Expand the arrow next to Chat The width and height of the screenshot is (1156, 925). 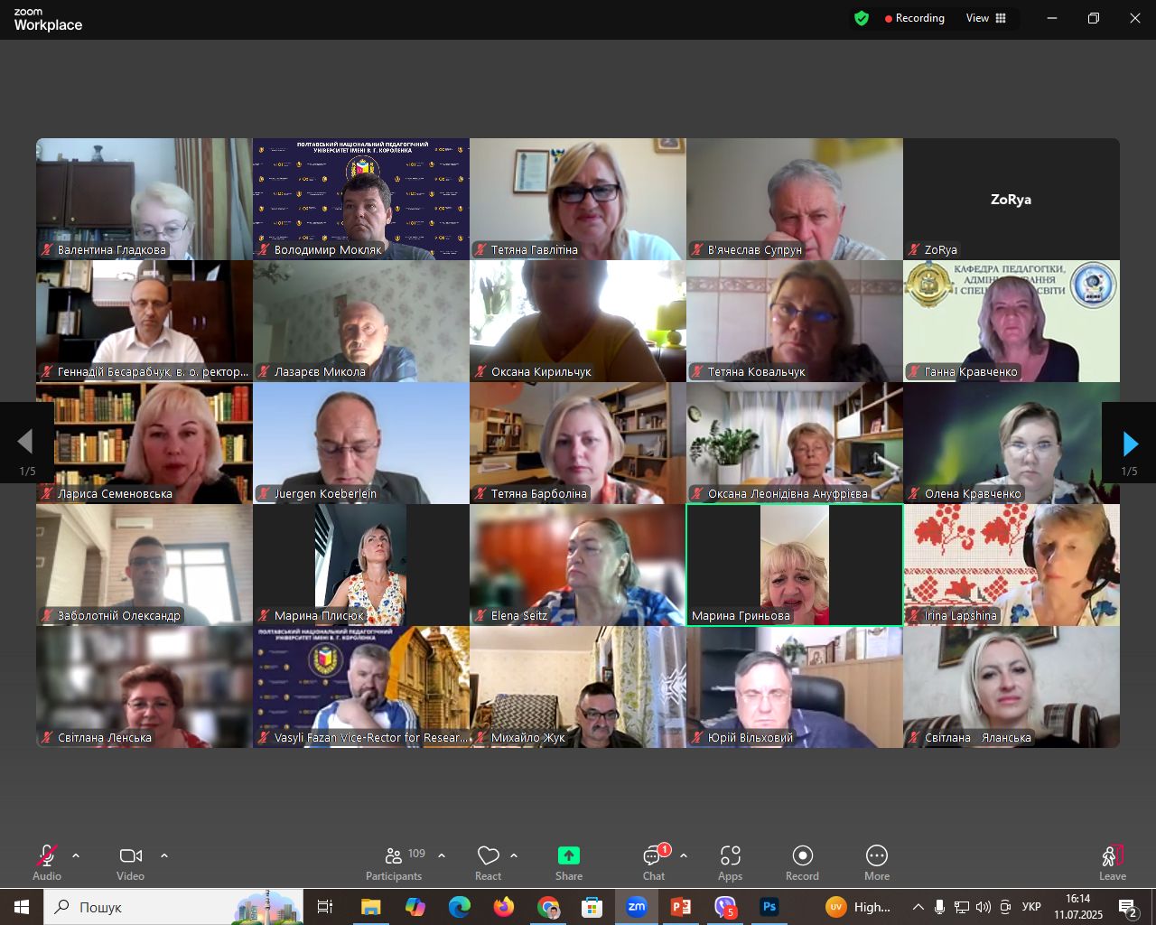click(x=684, y=855)
